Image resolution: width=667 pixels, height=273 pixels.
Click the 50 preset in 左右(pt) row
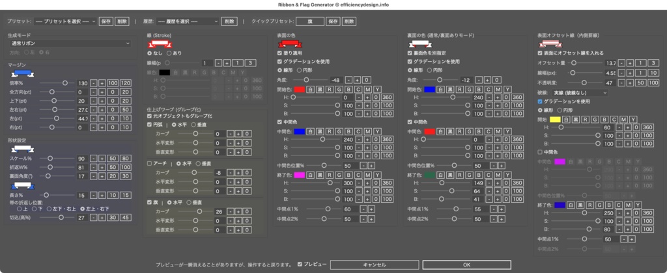[126, 110]
